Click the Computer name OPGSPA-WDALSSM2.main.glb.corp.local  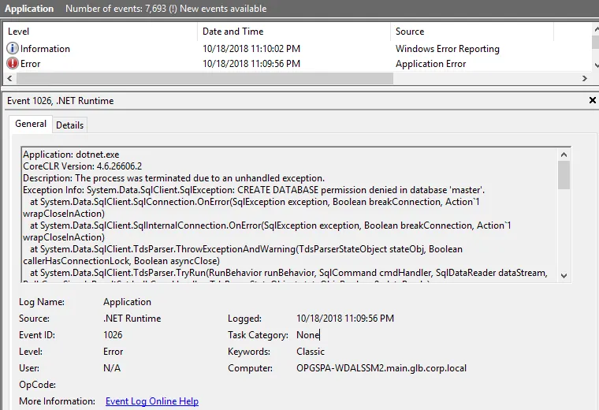tap(381, 368)
